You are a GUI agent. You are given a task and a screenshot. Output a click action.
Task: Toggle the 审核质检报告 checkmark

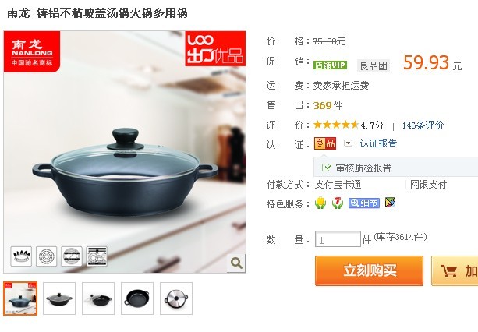pyautogui.click(x=326, y=168)
